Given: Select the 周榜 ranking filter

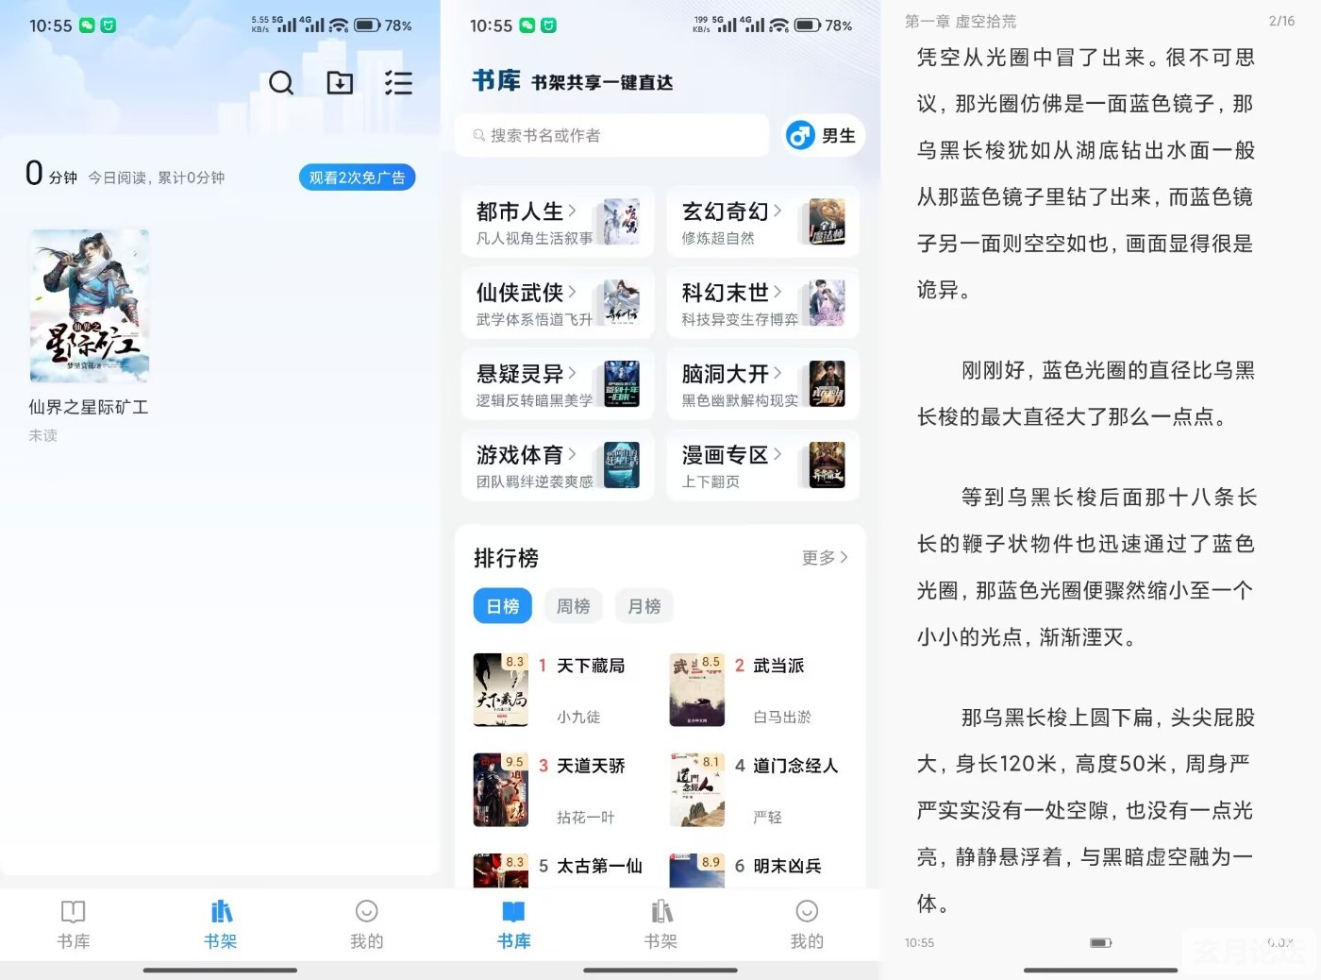Looking at the screenshot, I should coord(574,606).
